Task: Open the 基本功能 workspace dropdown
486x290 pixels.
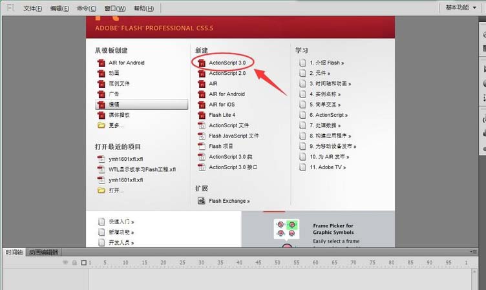Action: click(x=461, y=8)
